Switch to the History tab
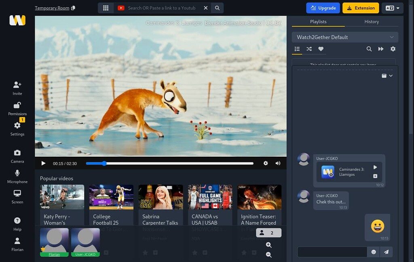This screenshot has width=414, height=262. [x=372, y=22]
